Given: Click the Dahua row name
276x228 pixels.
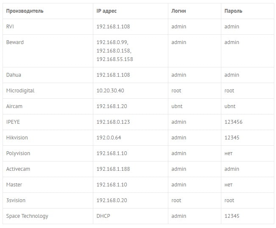Looking at the screenshot, I should [14, 75].
